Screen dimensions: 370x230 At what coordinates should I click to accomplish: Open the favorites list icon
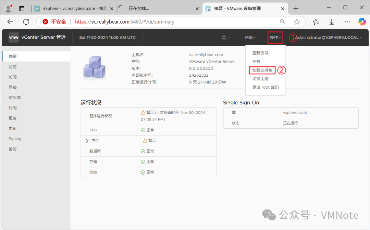(316, 22)
